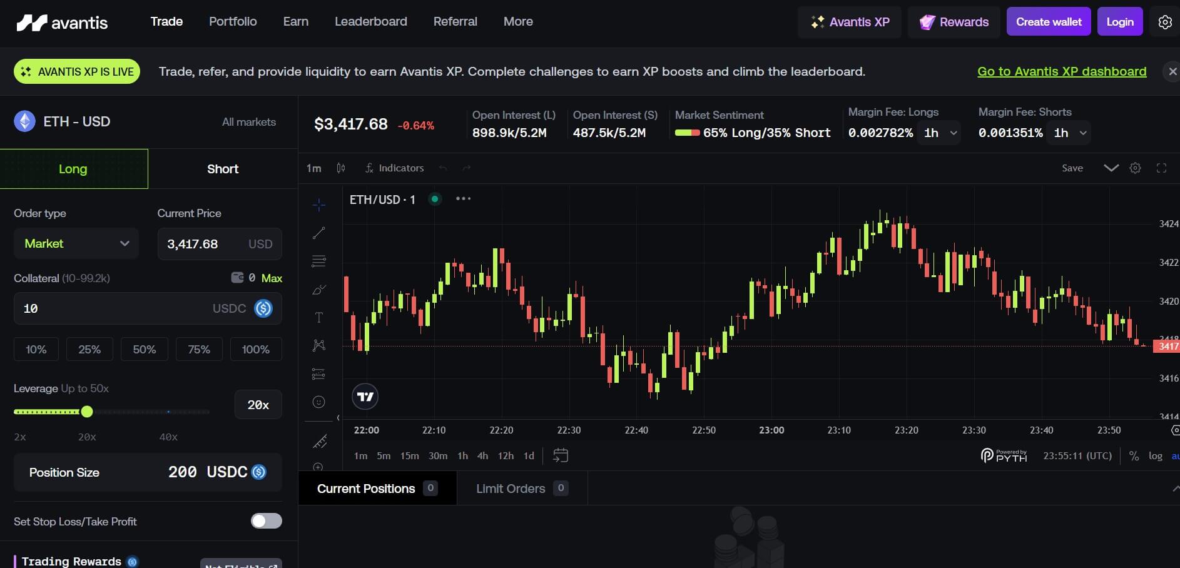Screen dimensions: 1180x568
Task: Click the TradingView logo on chart
Action: tap(365, 396)
